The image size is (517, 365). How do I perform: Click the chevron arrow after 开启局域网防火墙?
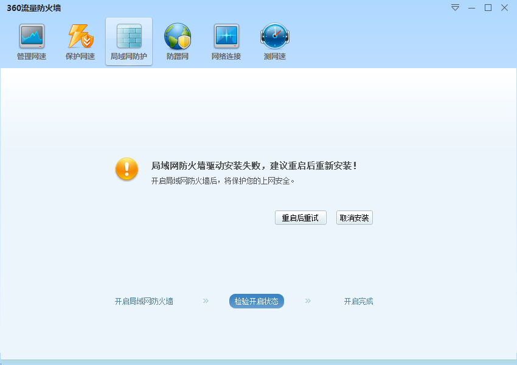(206, 301)
